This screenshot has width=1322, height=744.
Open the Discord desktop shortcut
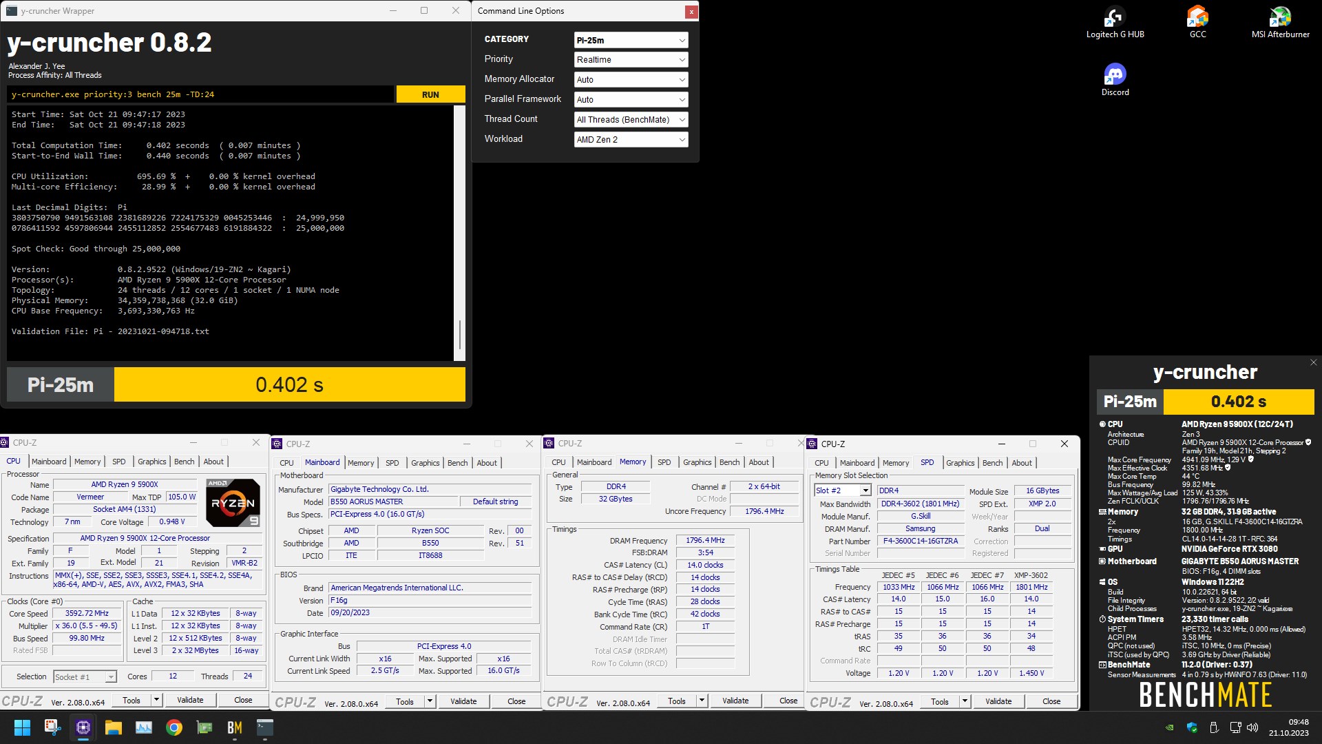coord(1115,80)
